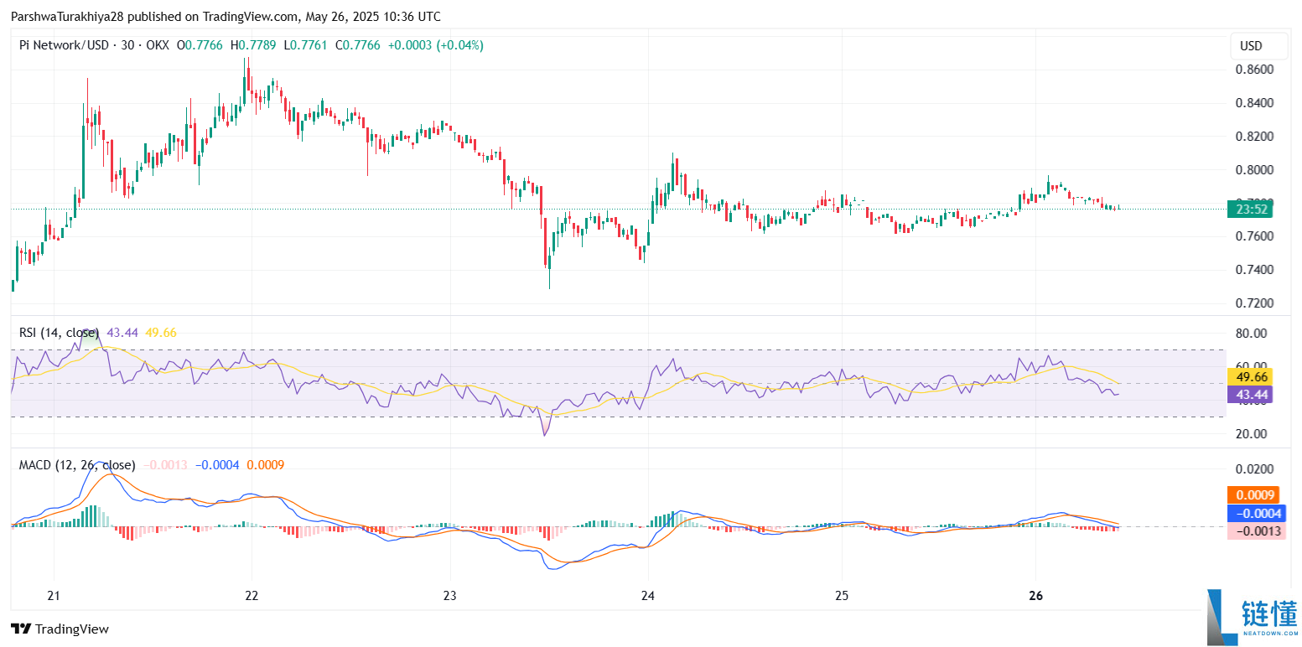
Task: Click date 24 on the time axis
Action: (647, 595)
